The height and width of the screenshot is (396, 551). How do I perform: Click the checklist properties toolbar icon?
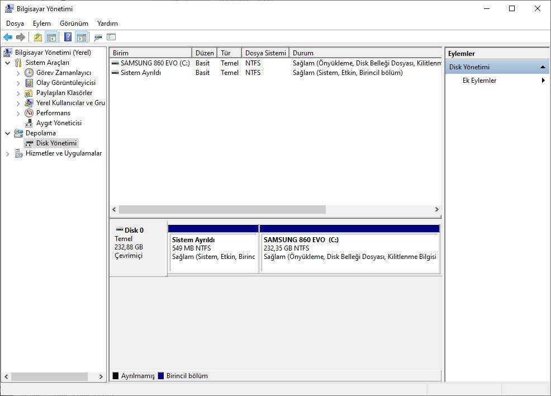[111, 37]
